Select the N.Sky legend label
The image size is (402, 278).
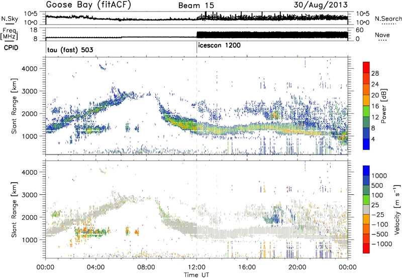10,19
